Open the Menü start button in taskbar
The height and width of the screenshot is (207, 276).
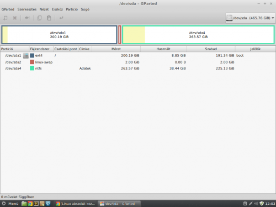[x=10, y=204]
